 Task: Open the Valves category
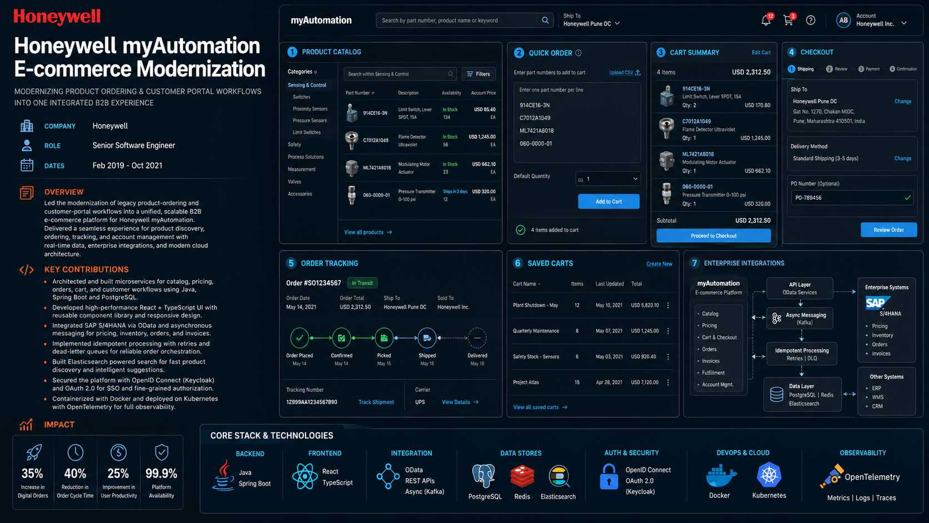click(294, 182)
